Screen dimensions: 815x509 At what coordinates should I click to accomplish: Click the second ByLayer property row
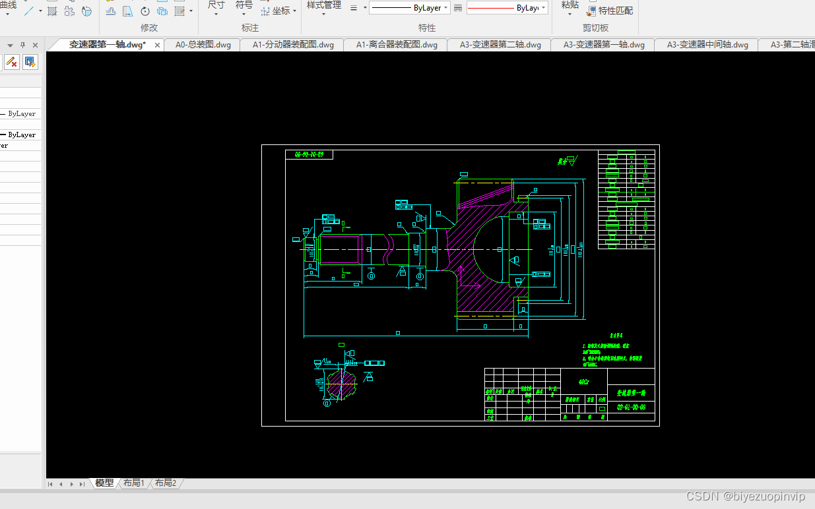[20, 135]
